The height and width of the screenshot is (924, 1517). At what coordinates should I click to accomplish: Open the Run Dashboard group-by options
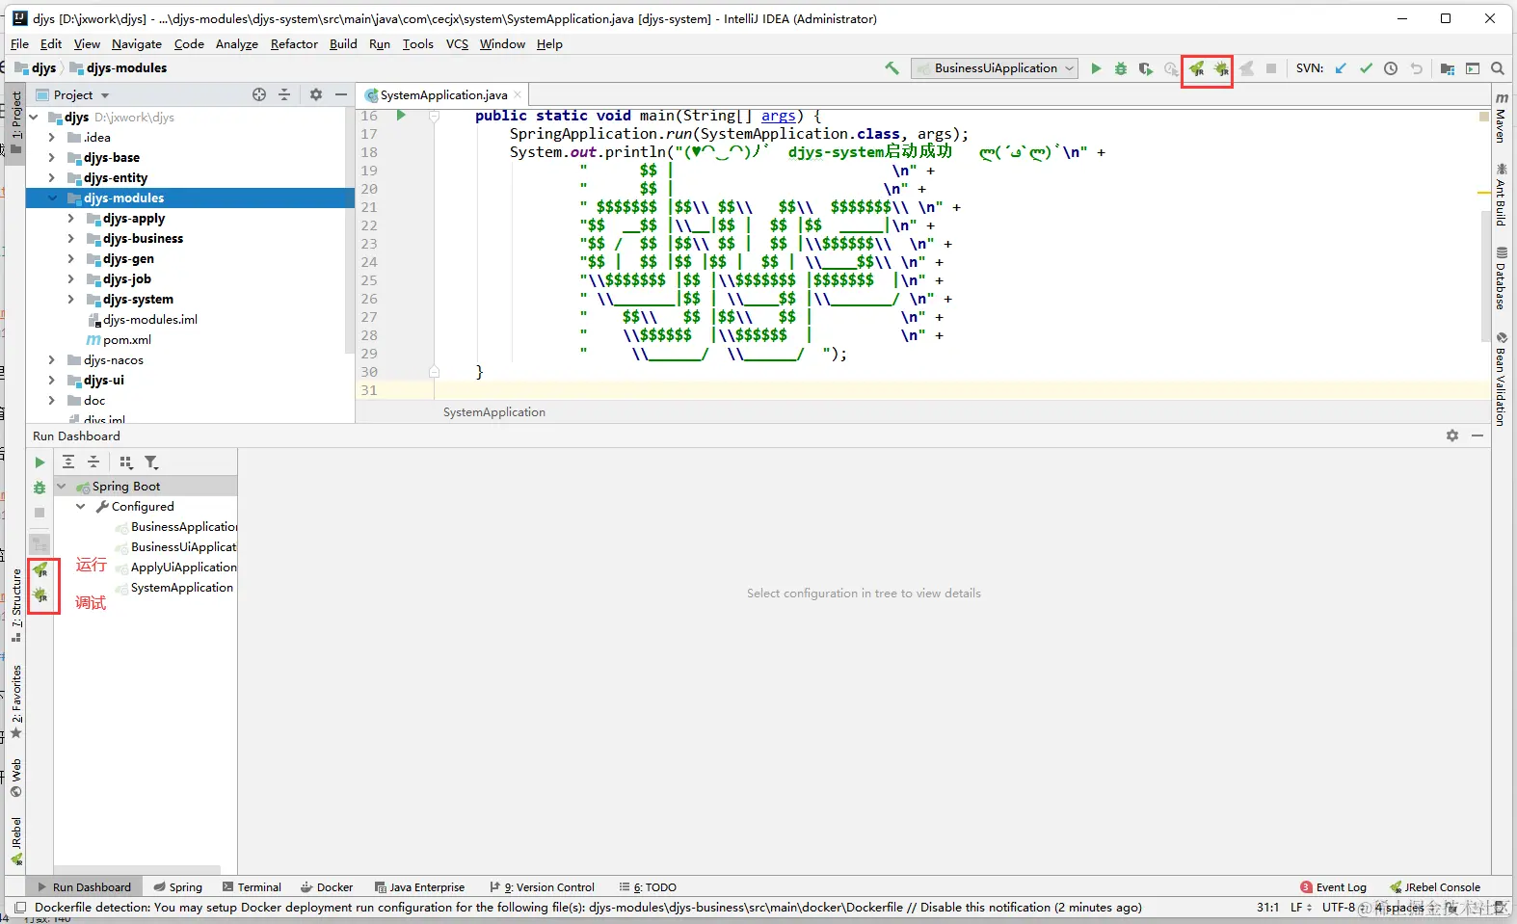point(126,462)
